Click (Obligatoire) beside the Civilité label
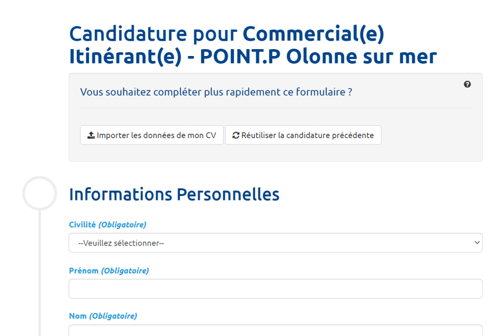The image size is (503, 336). (122, 224)
